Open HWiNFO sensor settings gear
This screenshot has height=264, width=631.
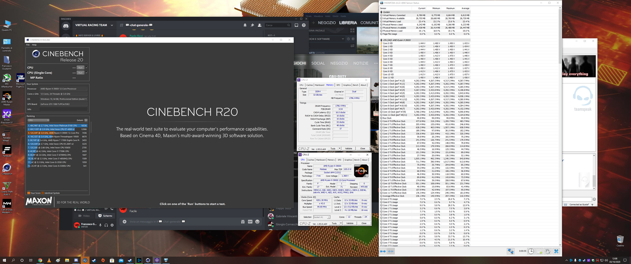[548, 251]
